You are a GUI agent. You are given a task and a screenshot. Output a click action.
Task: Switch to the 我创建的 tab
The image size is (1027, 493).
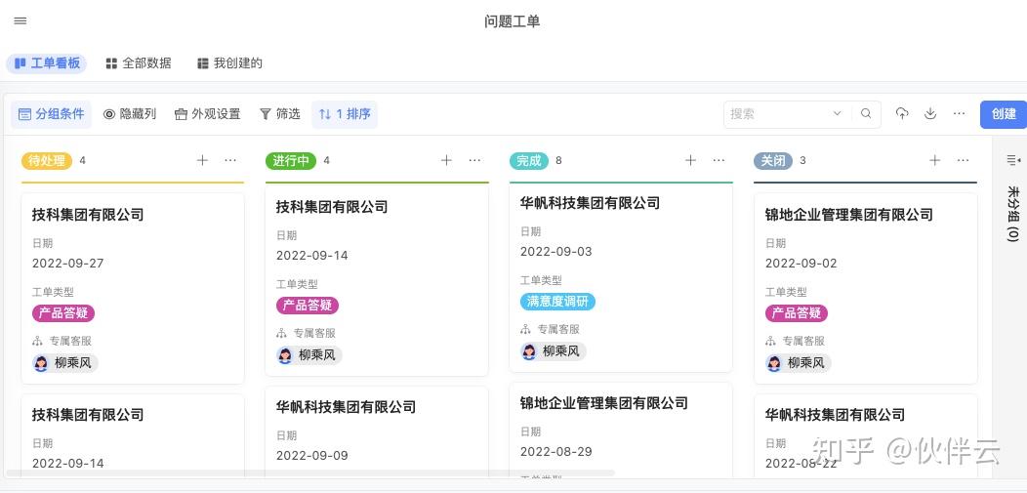[229, 63]
